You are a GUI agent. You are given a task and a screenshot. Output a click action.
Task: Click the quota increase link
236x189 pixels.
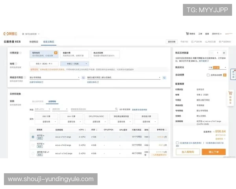pyautogui.click(x=204, y=61)
